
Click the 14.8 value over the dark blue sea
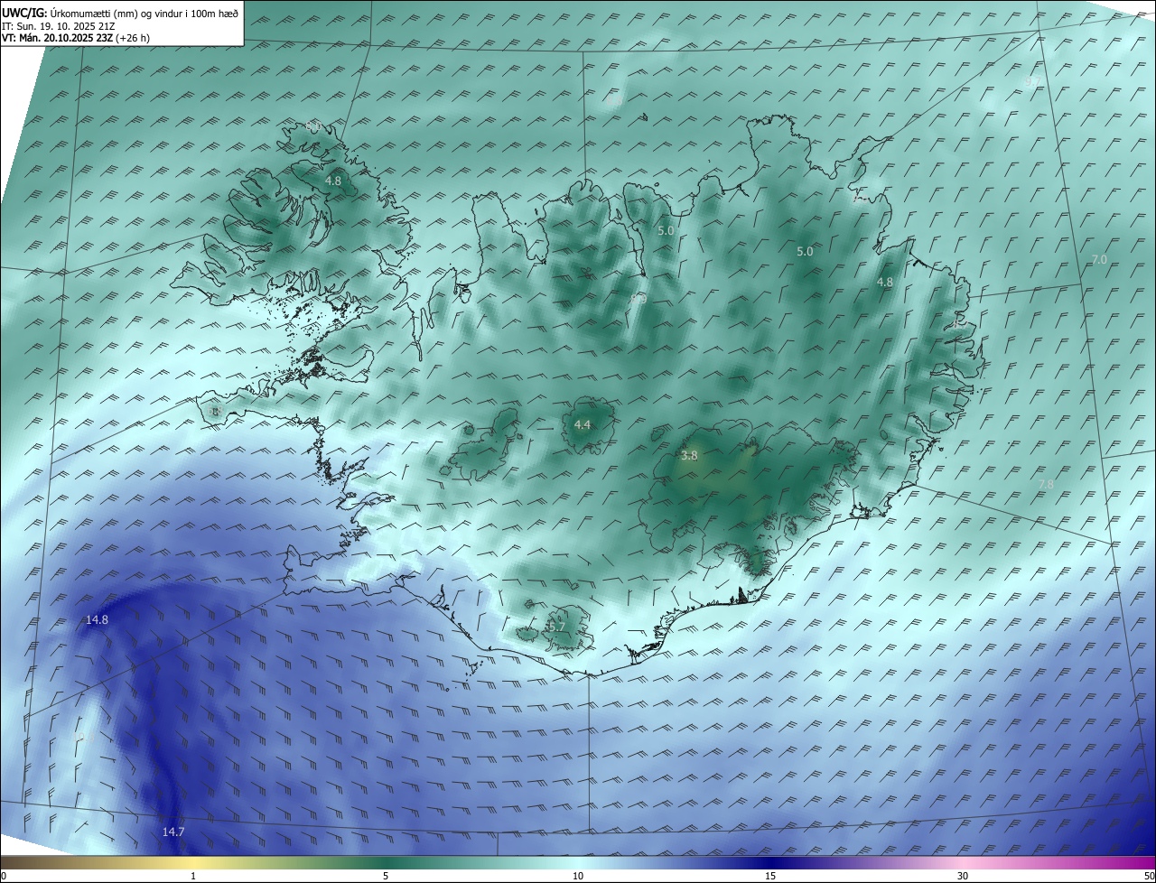click(x=98, y=619)
